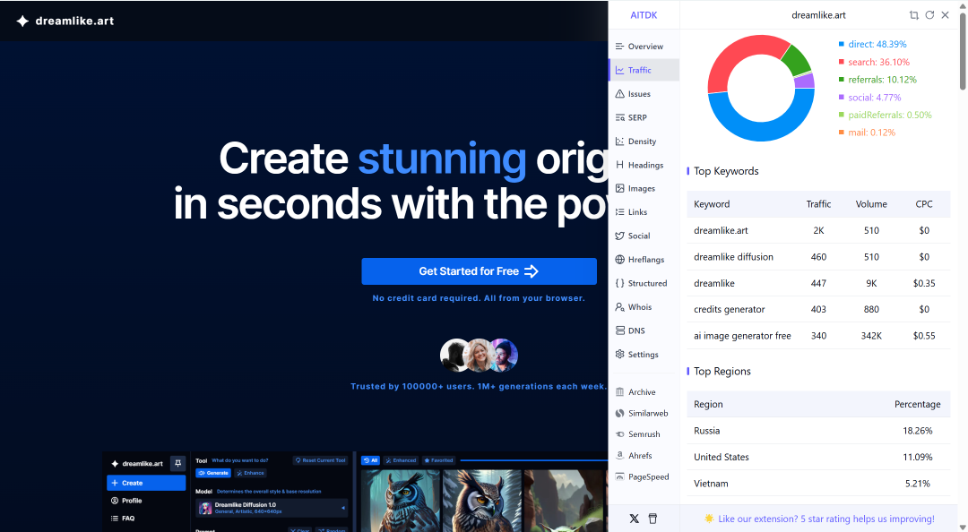The image size is (968, 532).
Task: Select the All filter in preview
Action: pos(370,460)
